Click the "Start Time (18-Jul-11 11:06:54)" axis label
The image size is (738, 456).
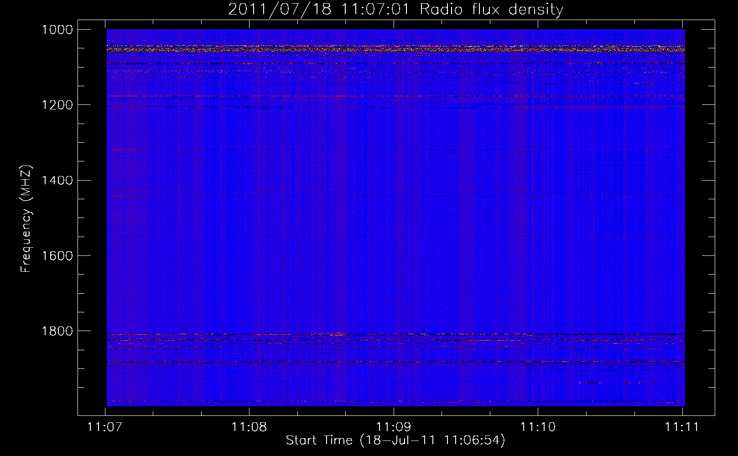point(395,440)
